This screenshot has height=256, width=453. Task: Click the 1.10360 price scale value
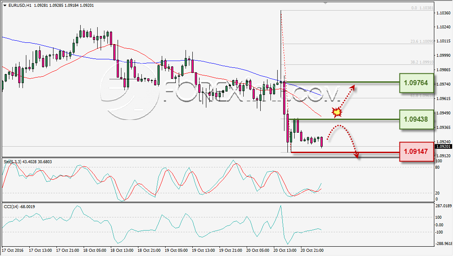[x=444, y=13]
